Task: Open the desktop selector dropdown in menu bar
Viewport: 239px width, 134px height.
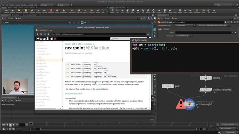Action: (48, 5)
